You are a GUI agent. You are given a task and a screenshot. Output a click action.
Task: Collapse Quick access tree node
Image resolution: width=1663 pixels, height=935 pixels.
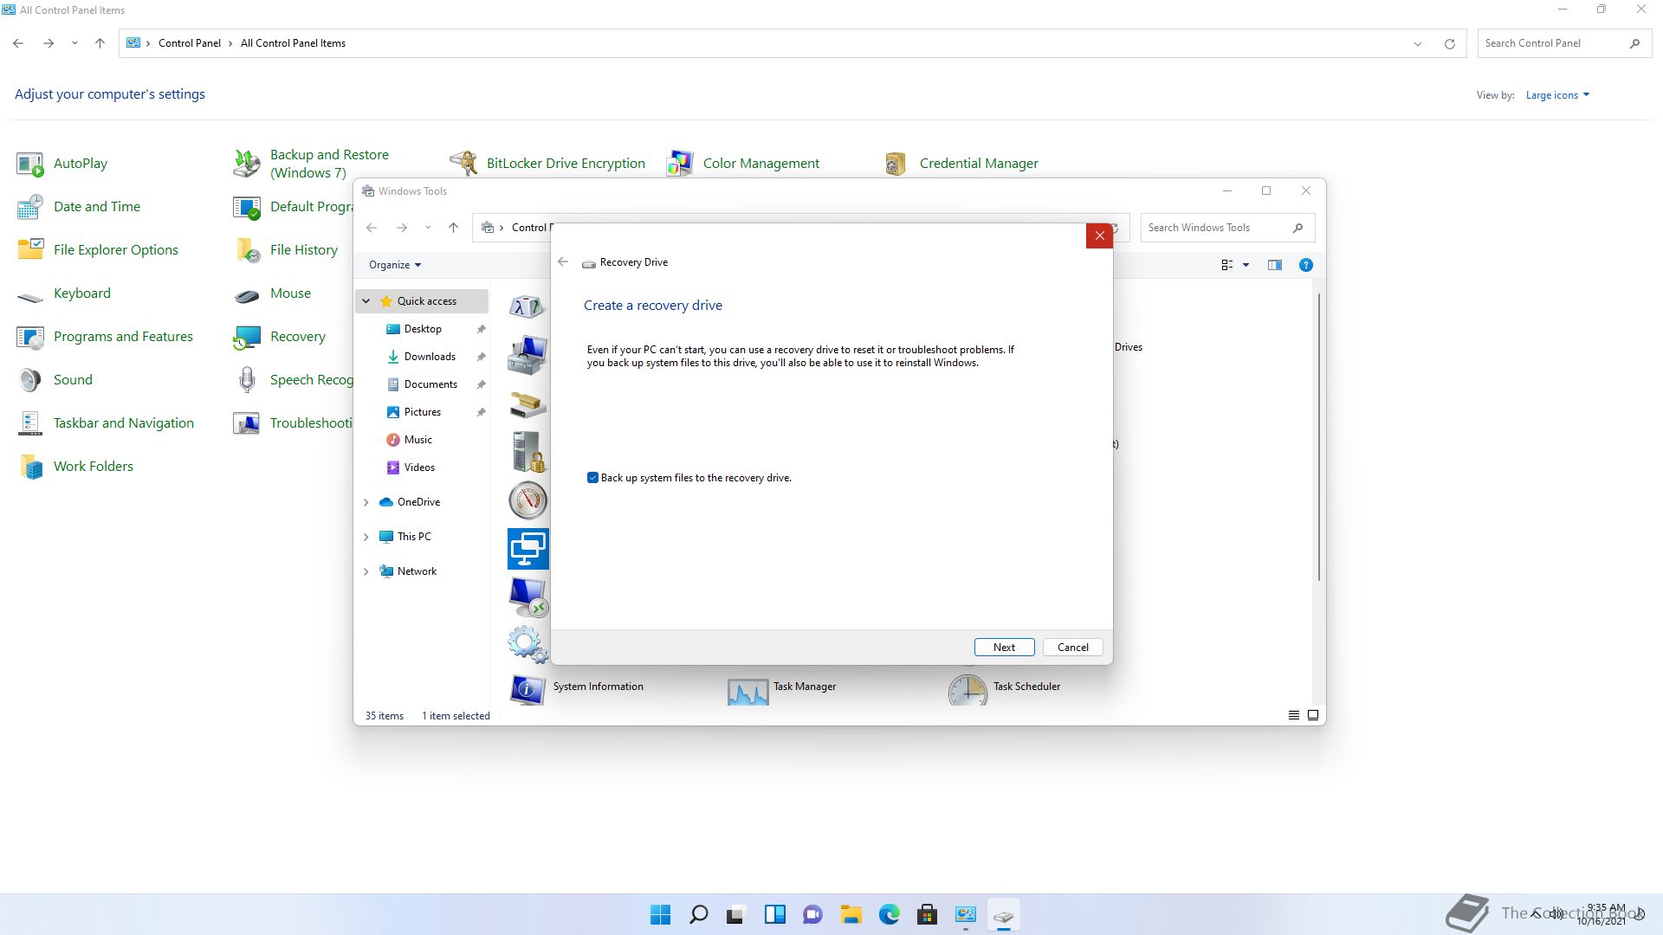(x=366, y=301)
